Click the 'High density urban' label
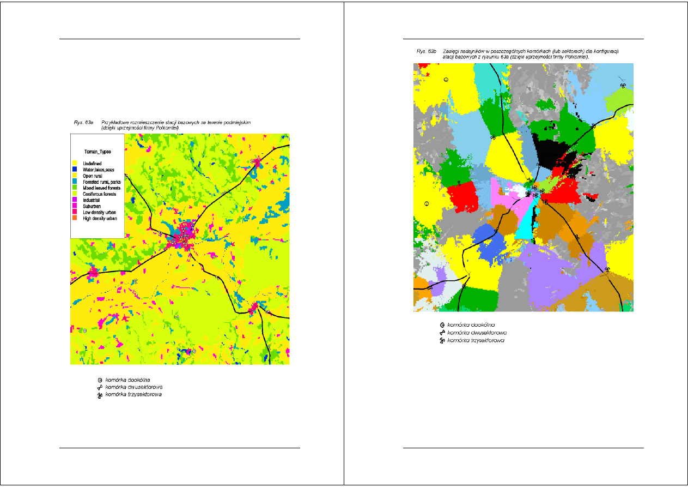The image size is (688, 487). [x=100, y=218]
